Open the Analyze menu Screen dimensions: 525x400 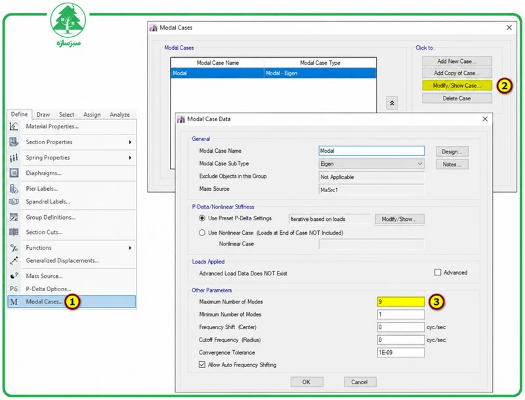click(119, 114)
